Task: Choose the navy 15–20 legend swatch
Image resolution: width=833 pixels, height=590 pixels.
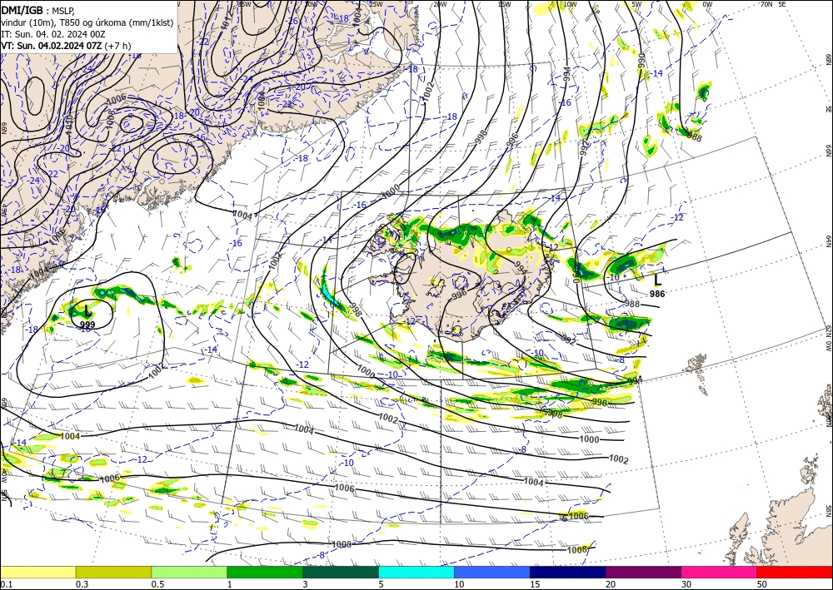Action: 568,572
